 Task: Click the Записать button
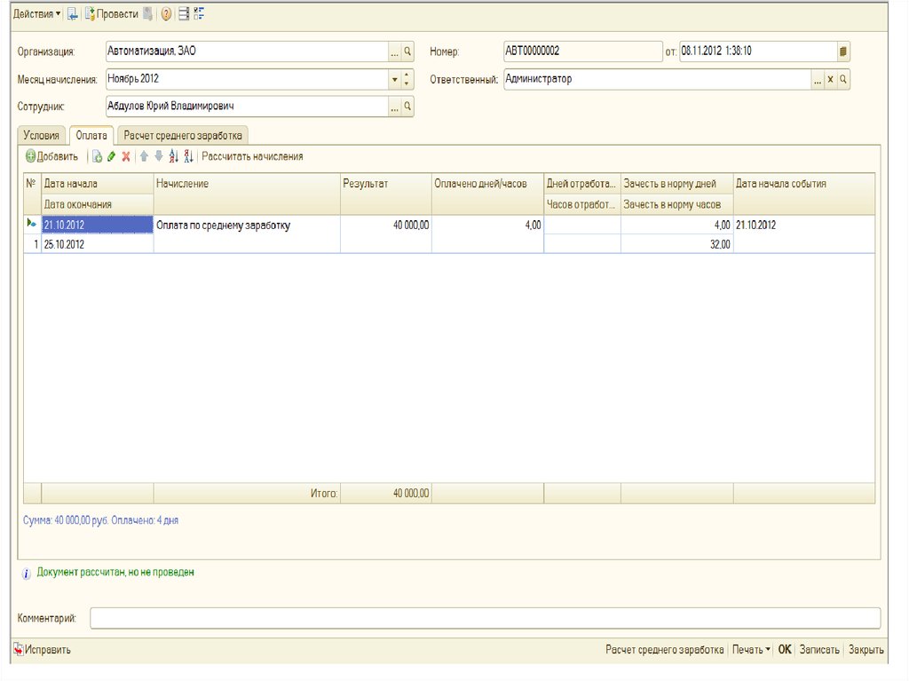(818, 650)
